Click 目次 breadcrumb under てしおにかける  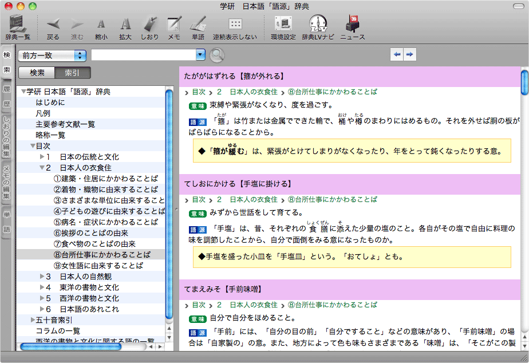coord(199,199)
